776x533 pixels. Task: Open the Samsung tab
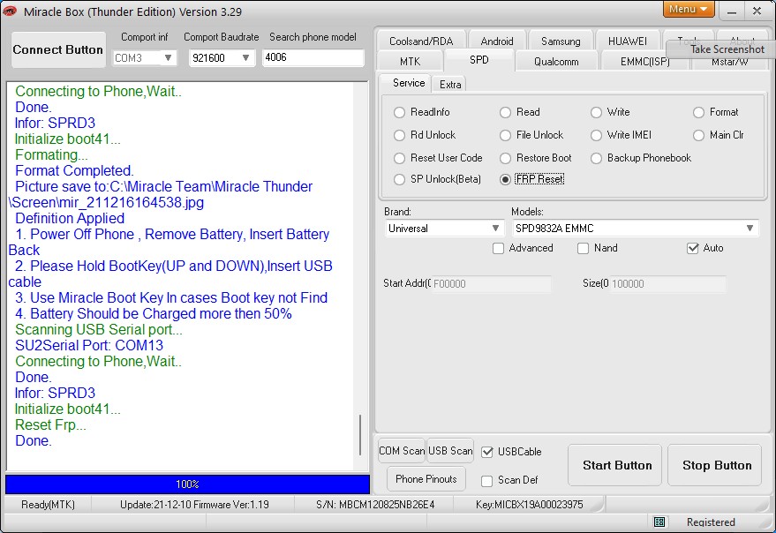coord(561,41)
